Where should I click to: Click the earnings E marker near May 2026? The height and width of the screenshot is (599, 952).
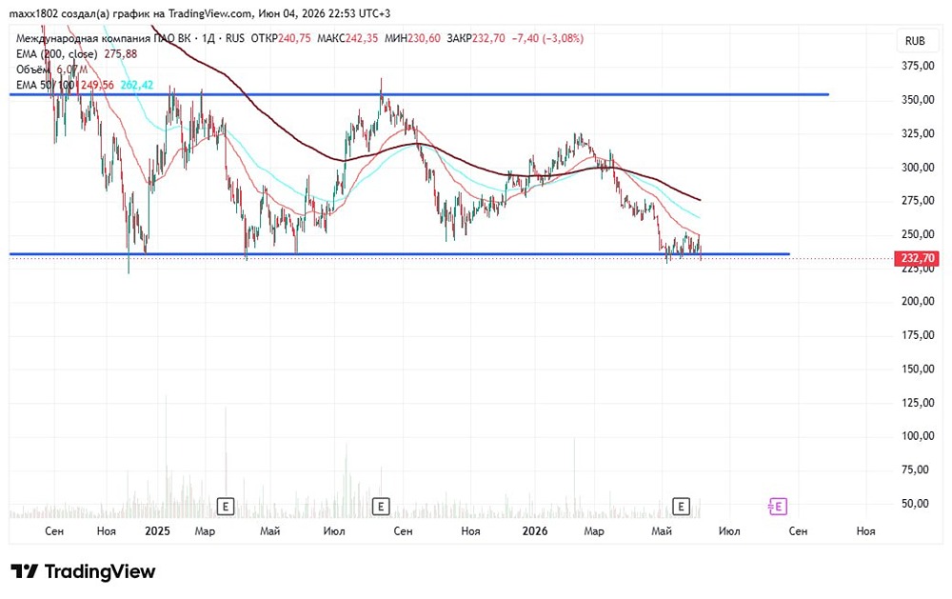tap(681, 506)
